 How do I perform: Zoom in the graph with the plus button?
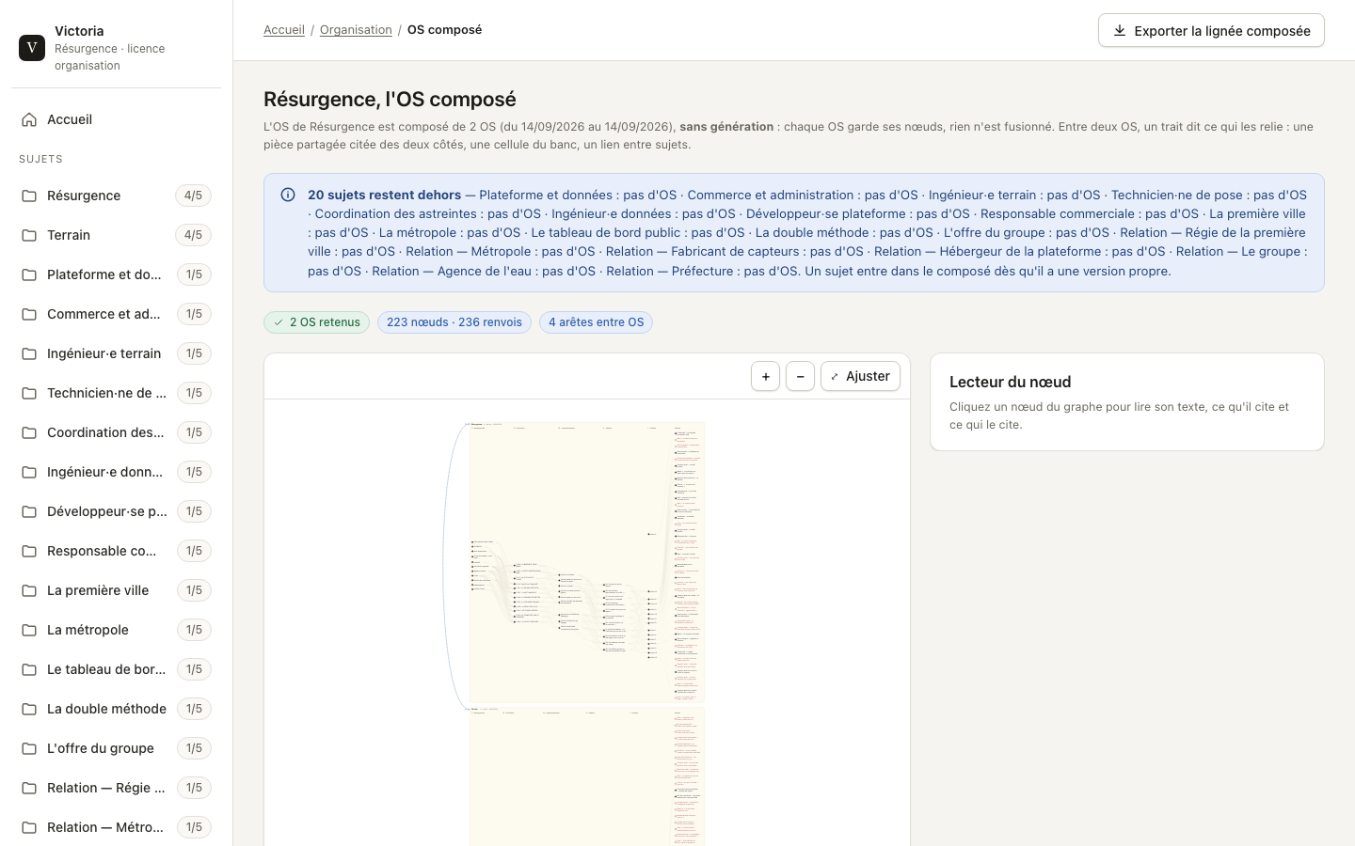click(766, 376)
